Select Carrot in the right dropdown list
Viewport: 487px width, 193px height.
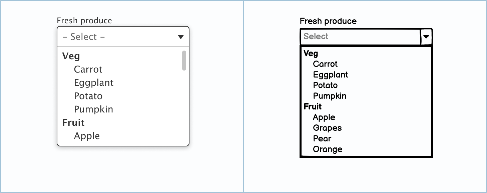tap(325, 64)
